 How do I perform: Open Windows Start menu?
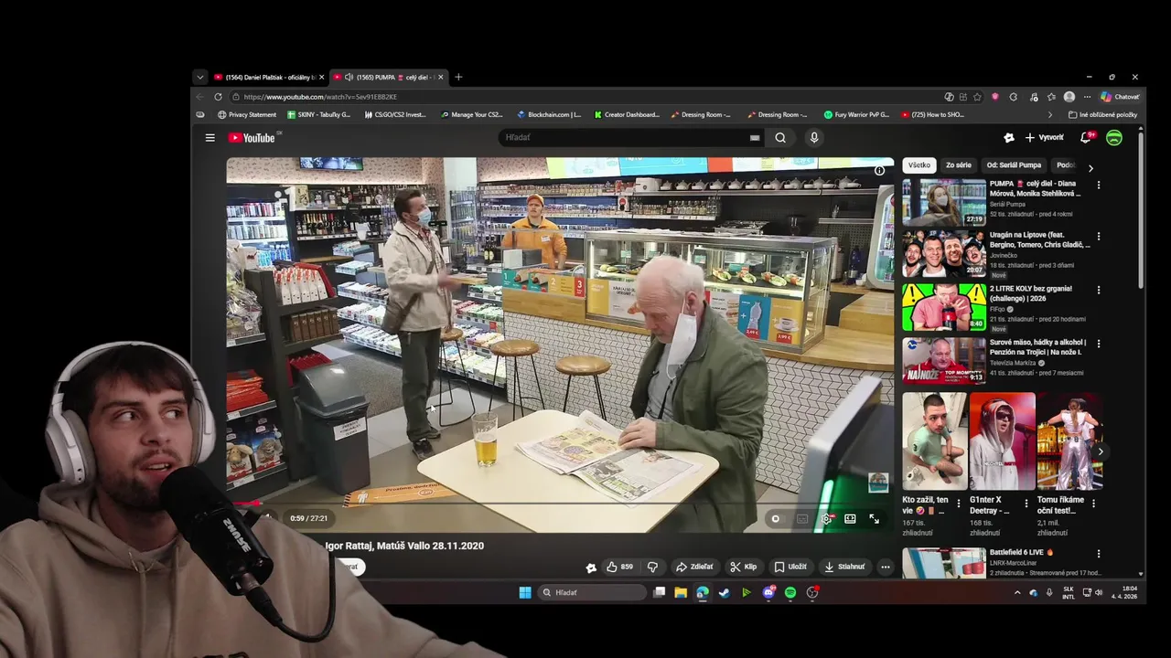point(525,592)
